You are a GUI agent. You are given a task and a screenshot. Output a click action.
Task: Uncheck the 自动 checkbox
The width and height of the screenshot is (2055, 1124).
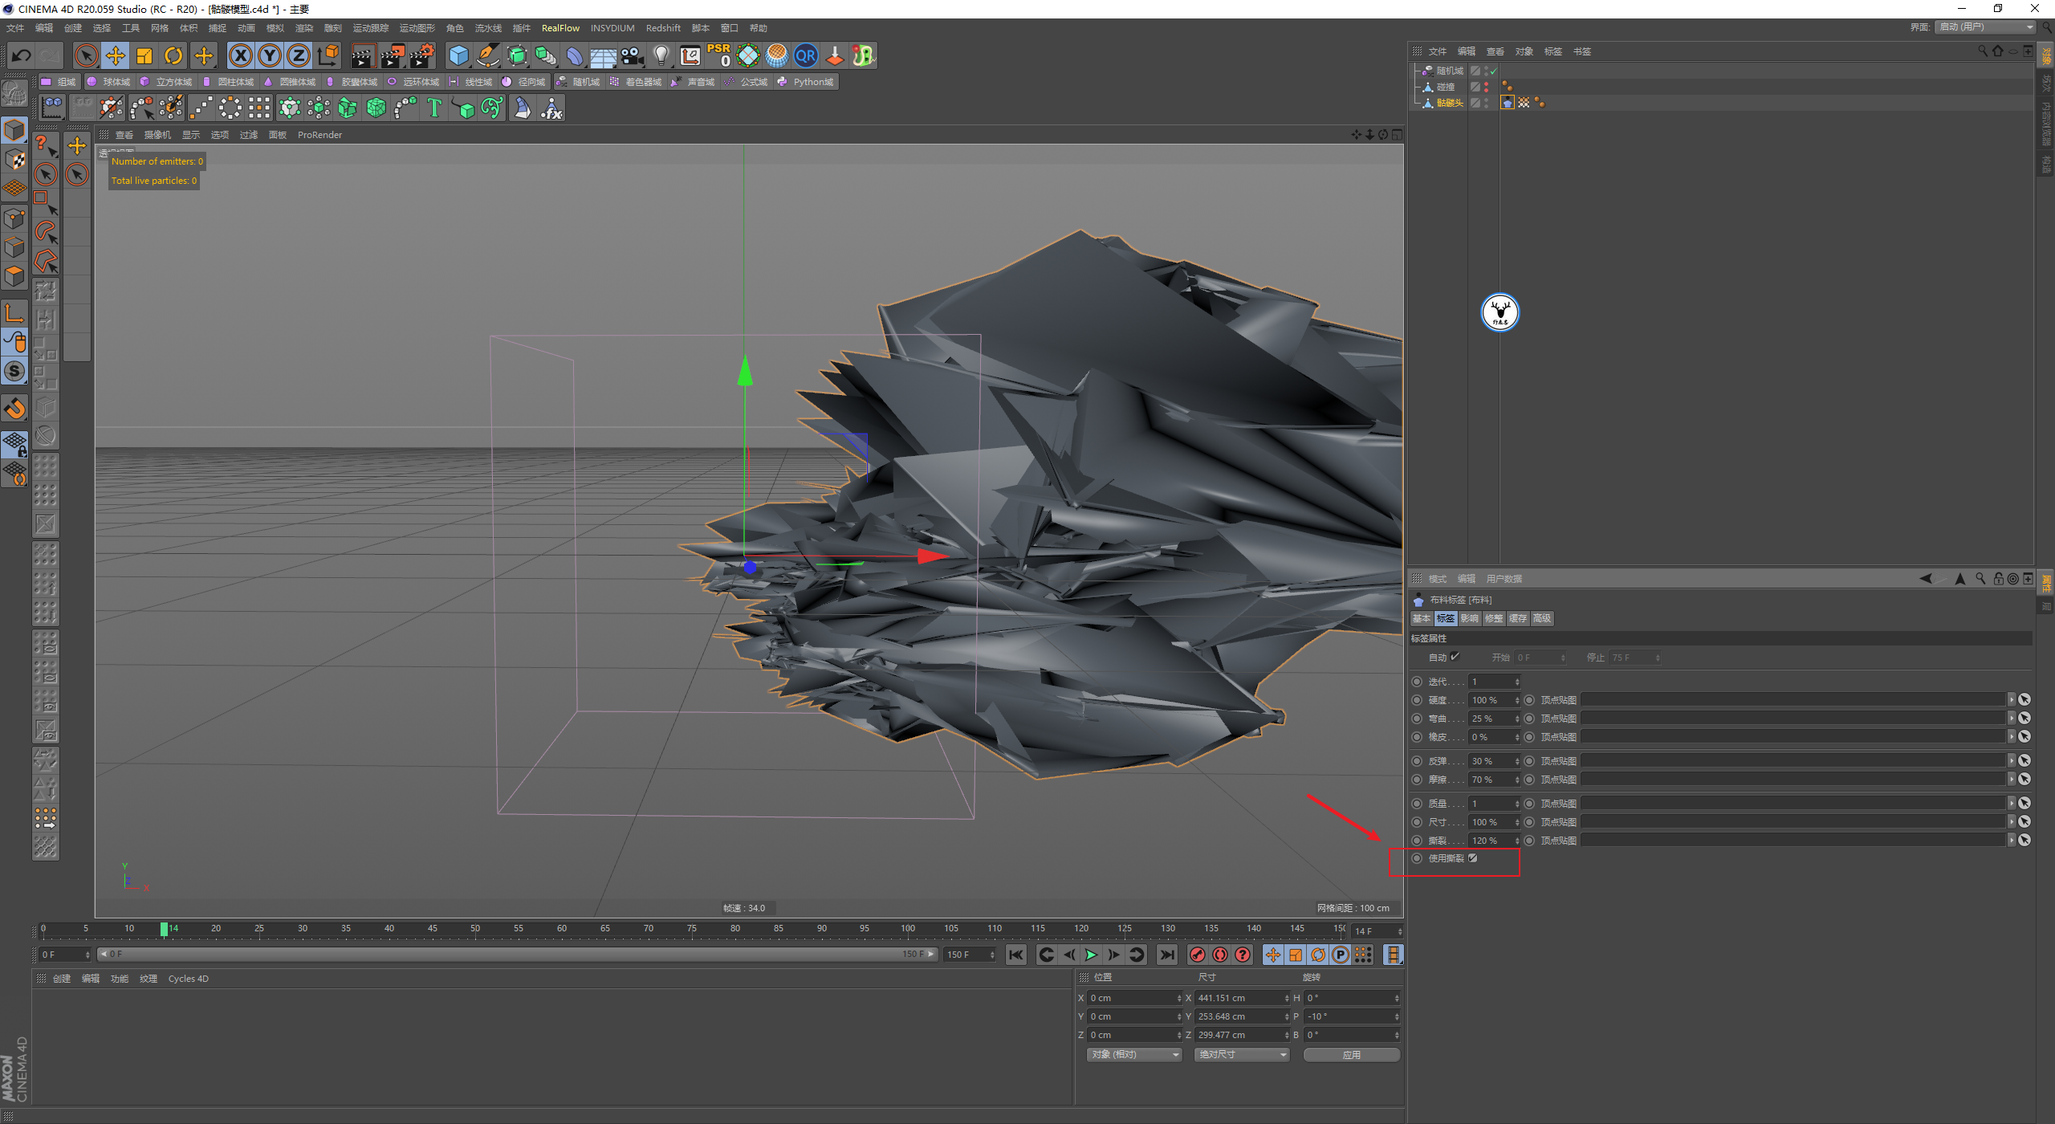click(x=1455, y=657)
